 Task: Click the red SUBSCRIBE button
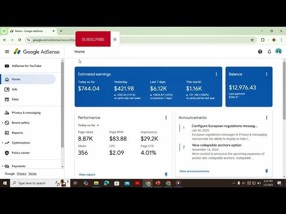tap(93, 39)
